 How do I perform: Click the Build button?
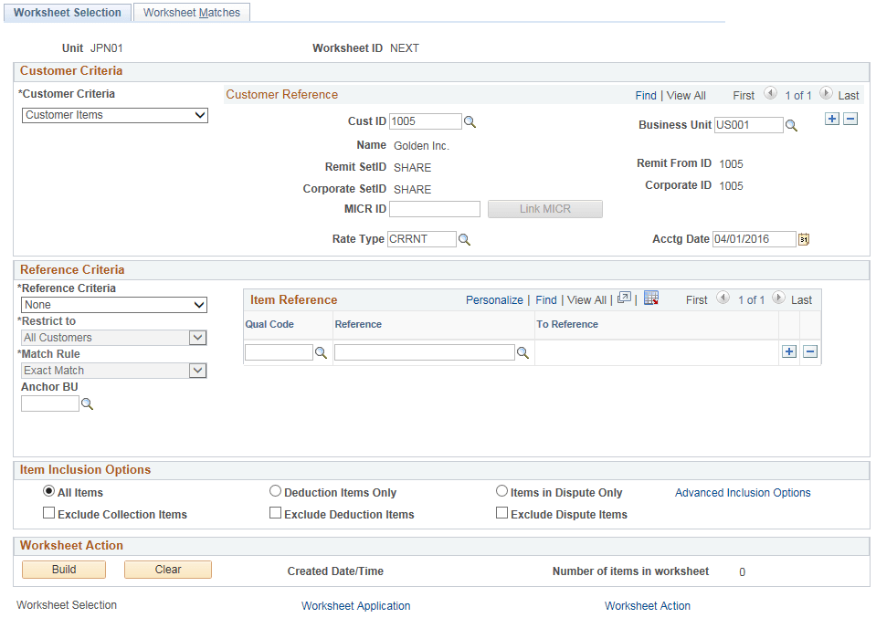click(63, 569)
